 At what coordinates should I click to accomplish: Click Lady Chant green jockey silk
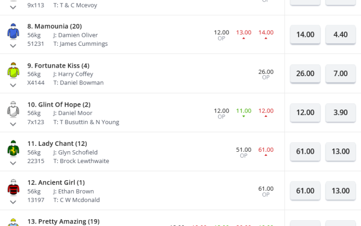click(x=13, y=148)
